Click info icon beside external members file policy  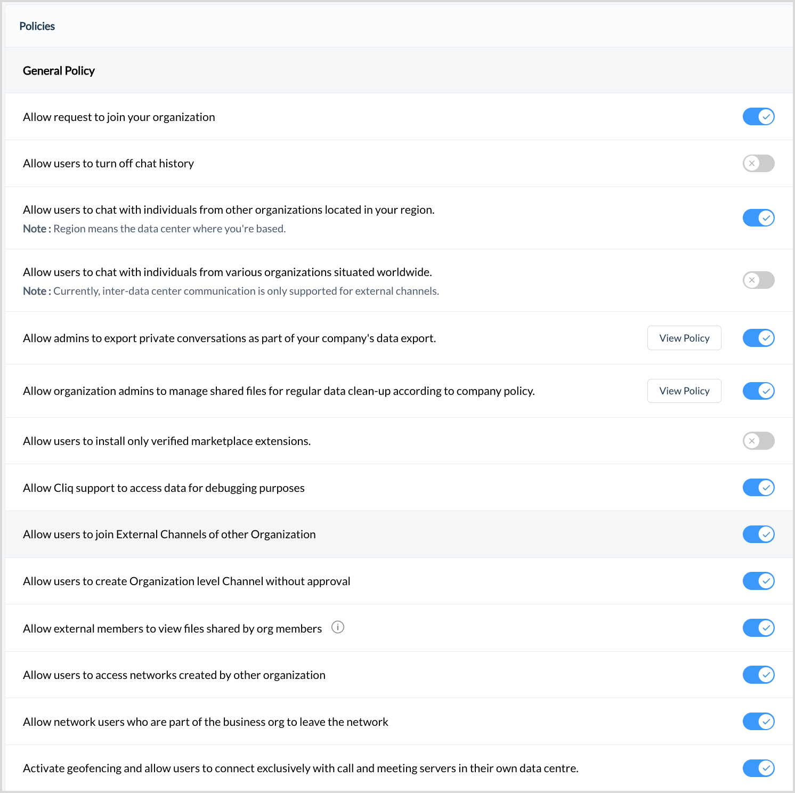[x=338, y=627]
